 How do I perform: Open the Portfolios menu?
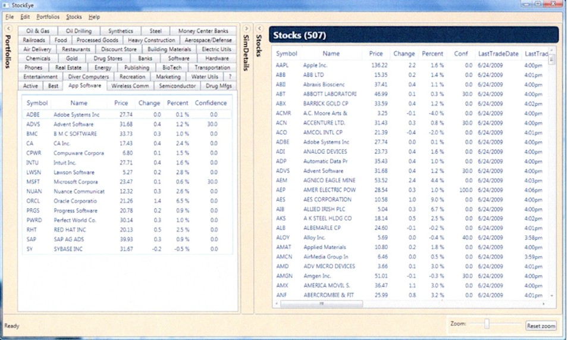pyautogui.click(x=48, y=17)
